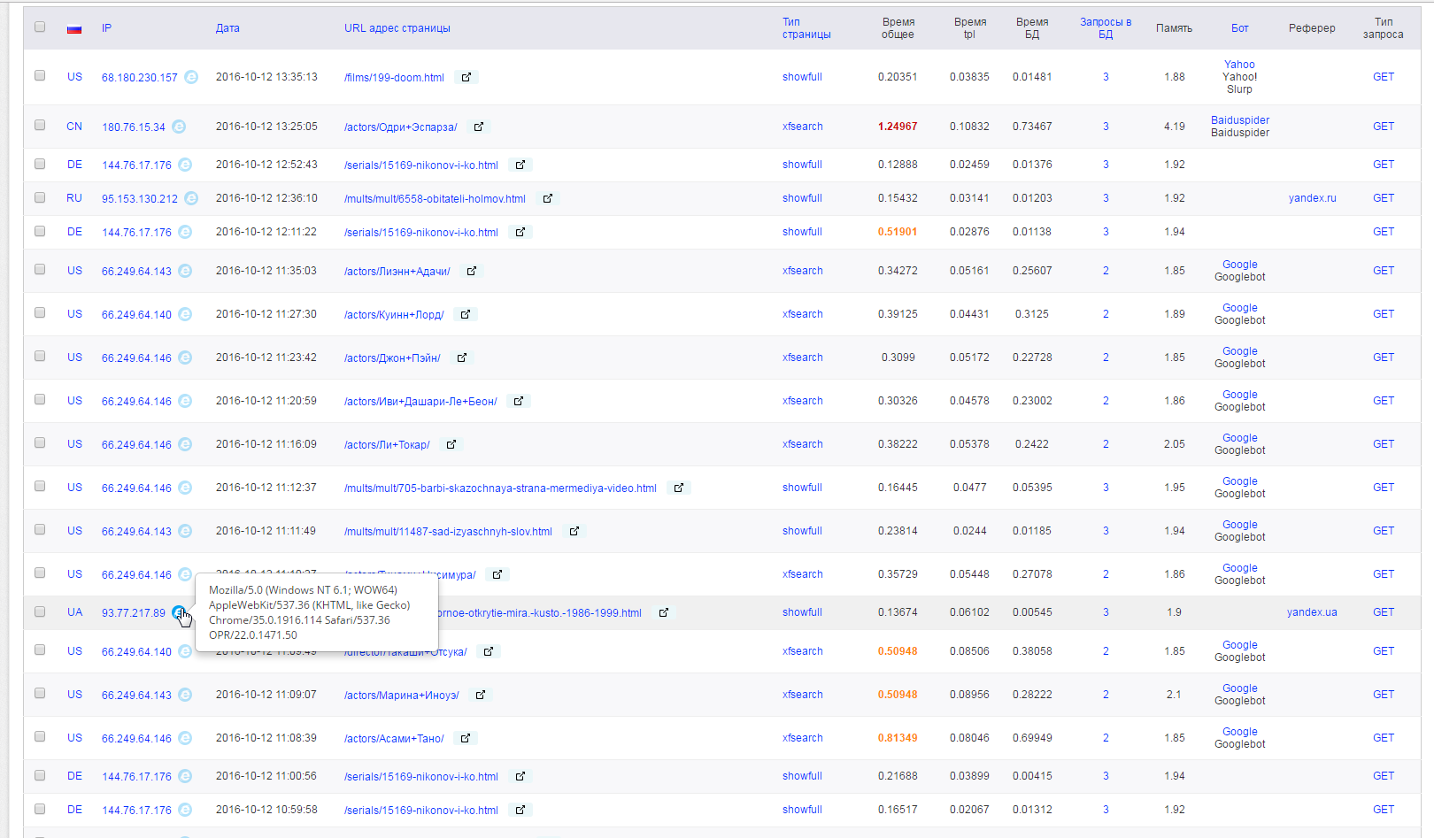This screenshot has height=838, width=1434.
Task: Open external link icon for /actors/Куинн+Лорд/
Action: 466,314
